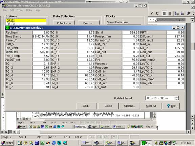This screenshot has width=195, height=146.
Task: Switch Word to Print Layout view button
Action: tap(10, 132)
